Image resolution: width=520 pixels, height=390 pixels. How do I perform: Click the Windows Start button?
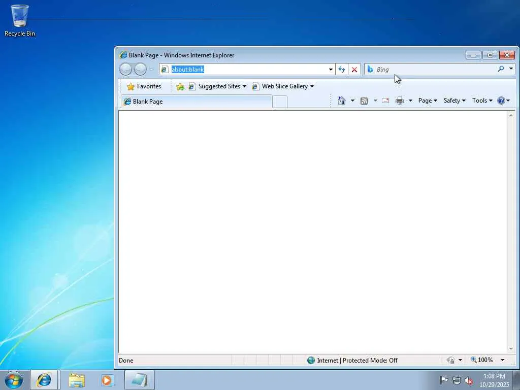point(14,380)
